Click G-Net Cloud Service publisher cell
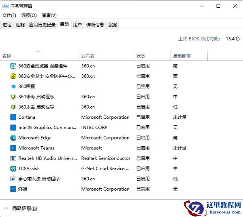The height and width of the screenshot is (217, 243). tap(105, 169)
